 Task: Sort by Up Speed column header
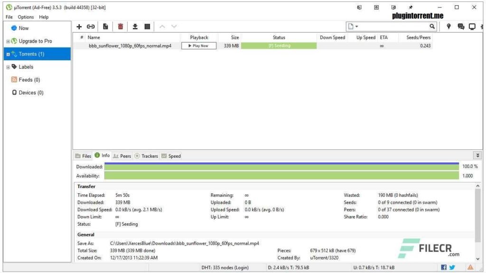(x=363, y=37)
